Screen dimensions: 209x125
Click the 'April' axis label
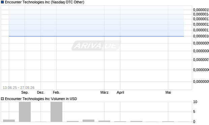(120, 92)
